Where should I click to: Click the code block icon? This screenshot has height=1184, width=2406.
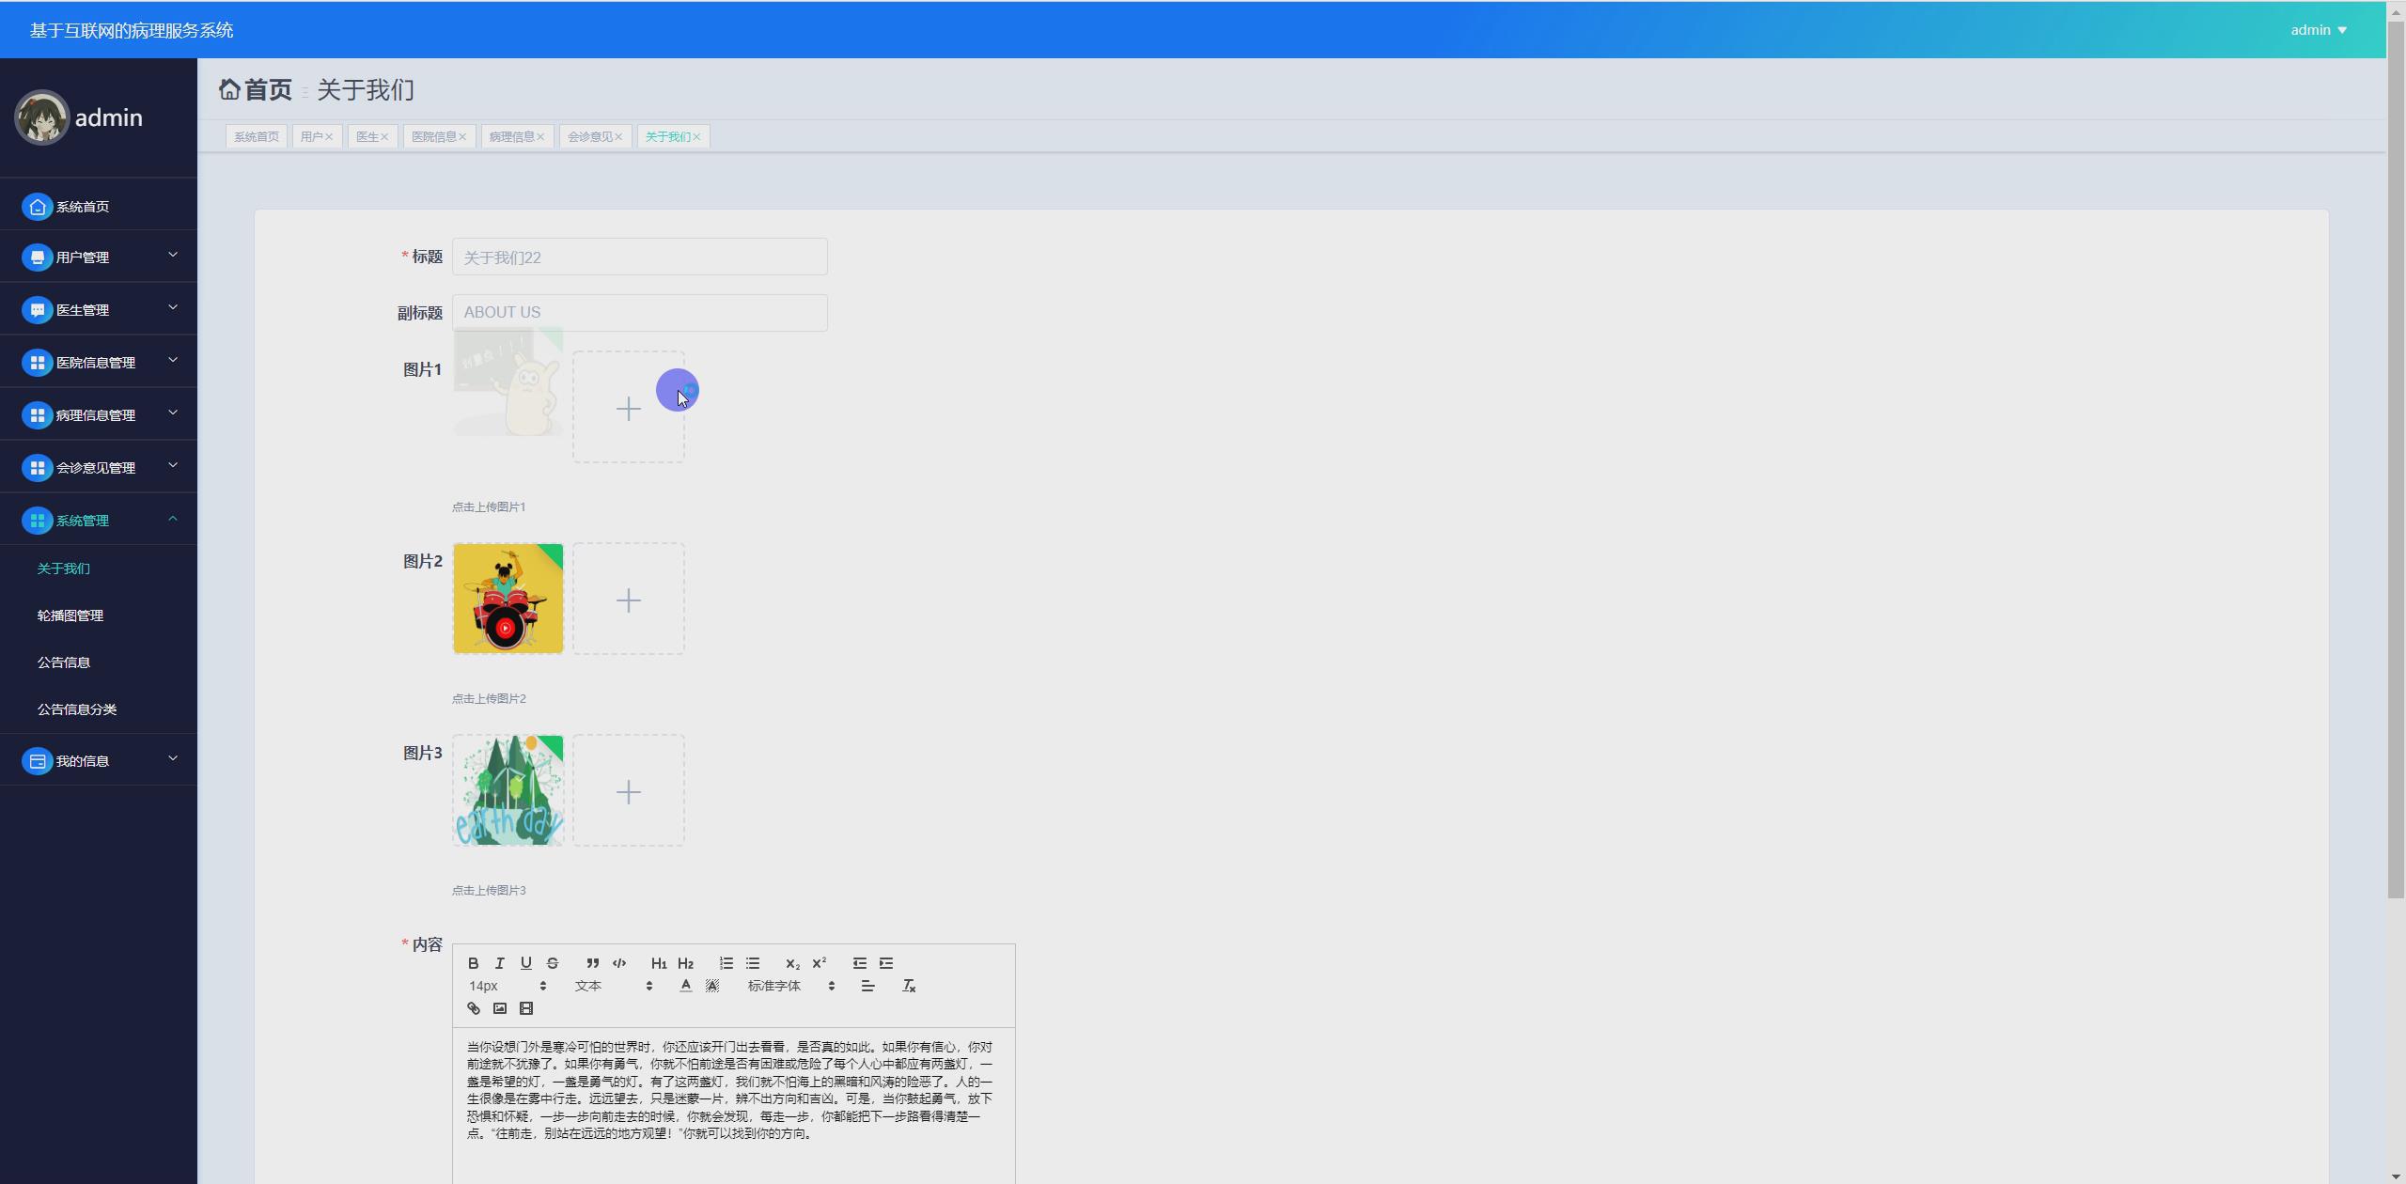click(x=619, y=963)
